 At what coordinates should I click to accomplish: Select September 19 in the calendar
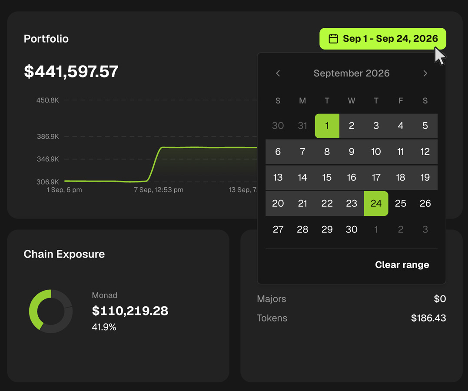pyautogui.click(x=425, y=178)
